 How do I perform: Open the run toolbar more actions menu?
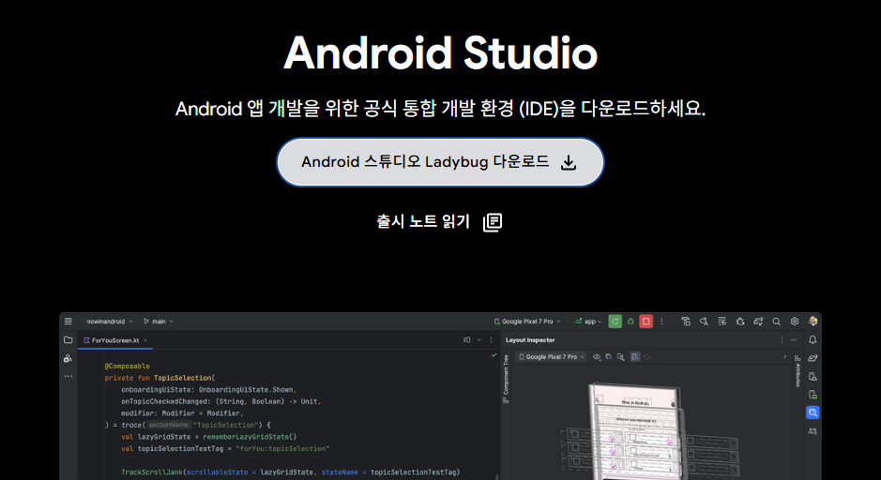click(661, 322)
